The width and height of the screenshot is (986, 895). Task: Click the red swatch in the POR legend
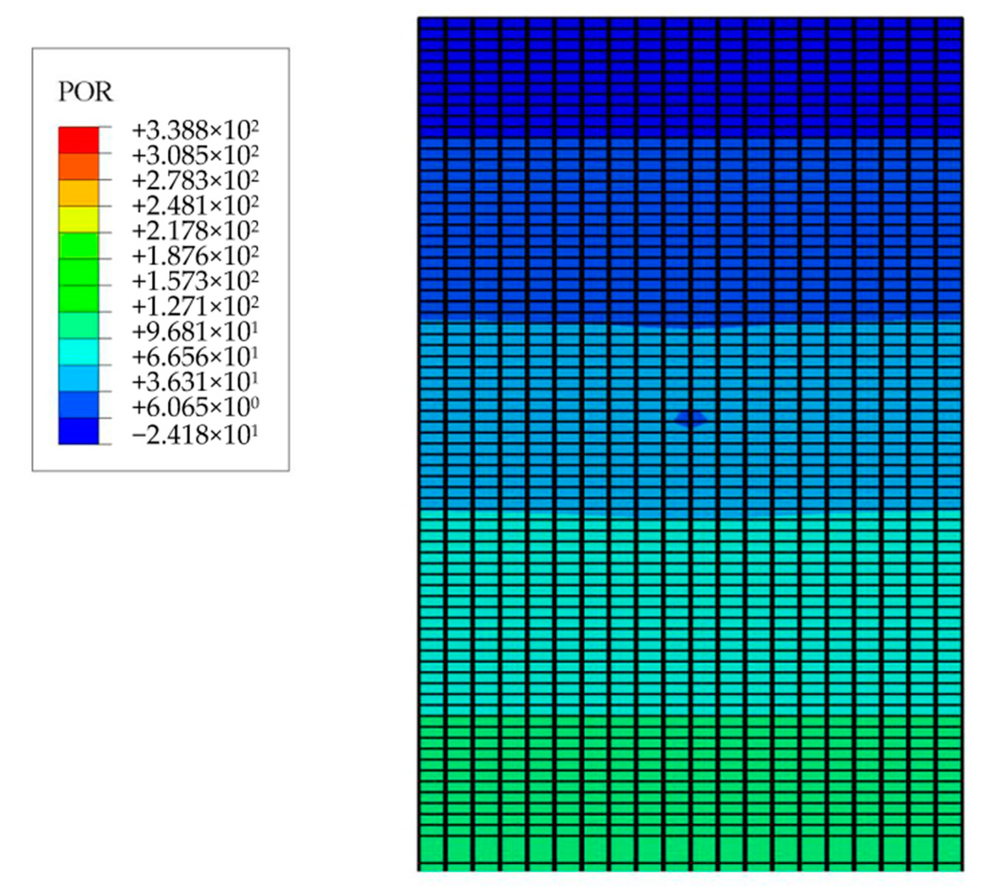click(78, 140)
